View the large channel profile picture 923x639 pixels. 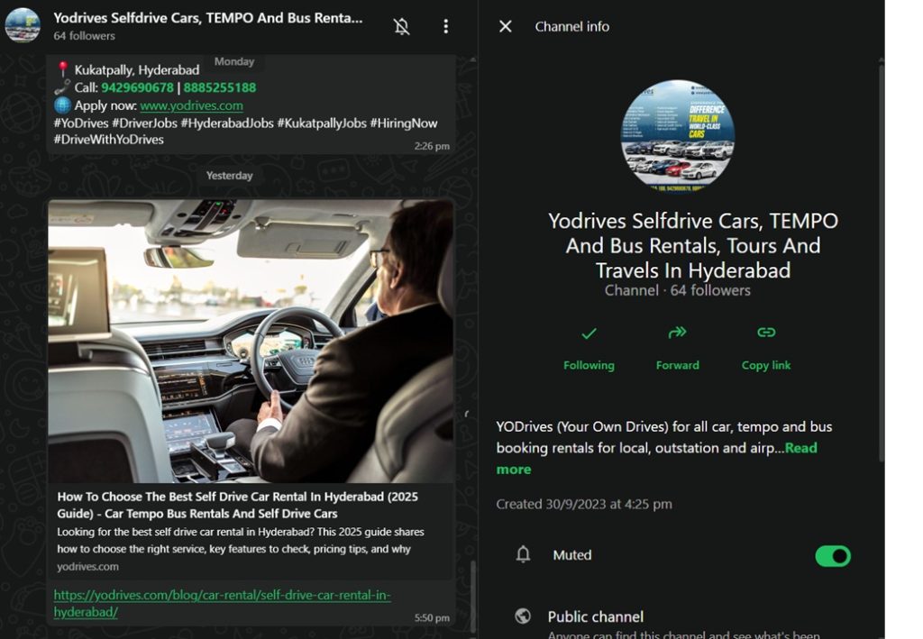(x=678, y=136)
